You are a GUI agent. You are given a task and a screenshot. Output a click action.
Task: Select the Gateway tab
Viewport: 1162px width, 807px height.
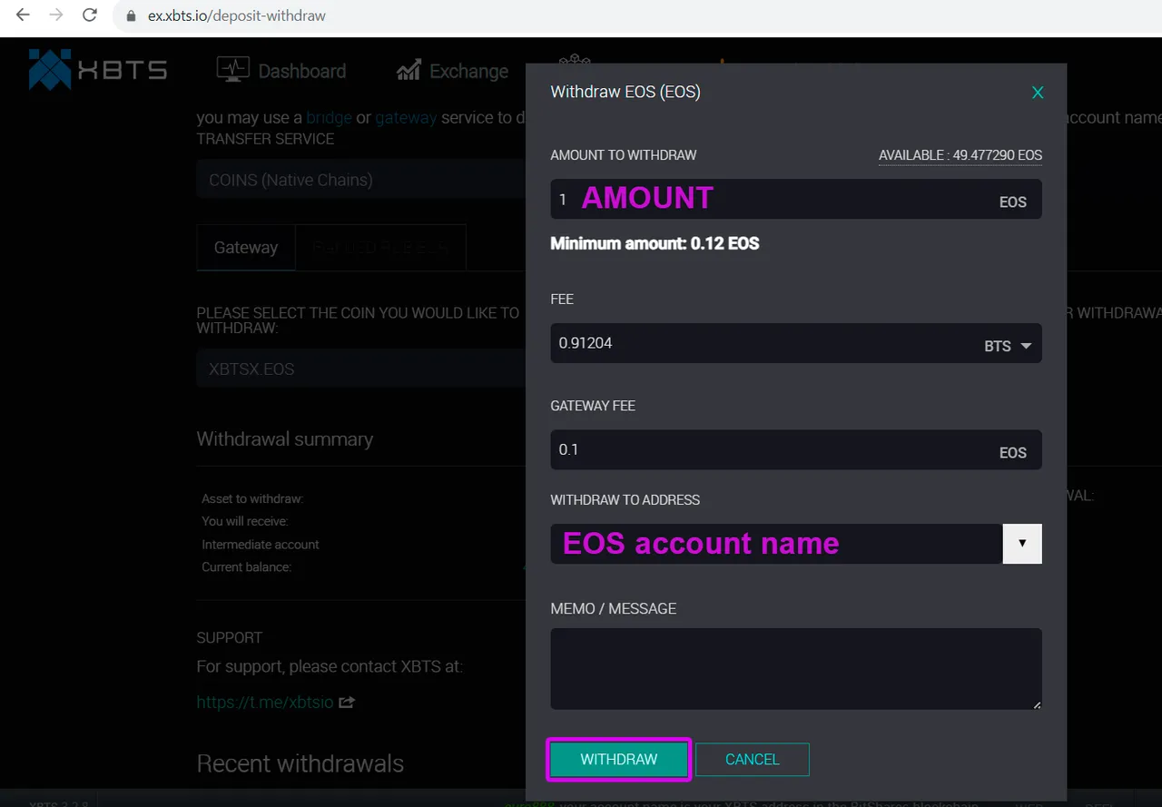pyautogui.click(x=246, y=248)
